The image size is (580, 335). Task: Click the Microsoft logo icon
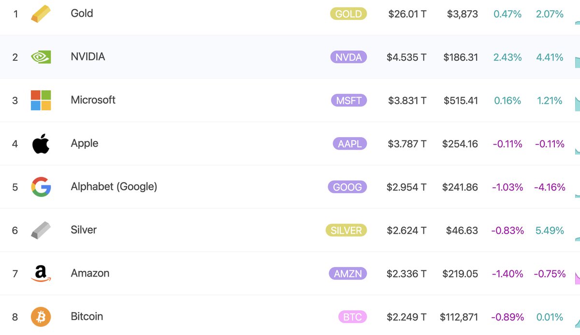click(41, 100)
